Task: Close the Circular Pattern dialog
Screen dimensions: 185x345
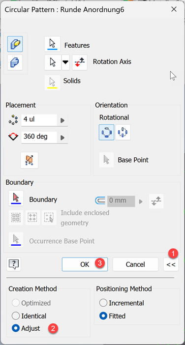Action: 174,9
